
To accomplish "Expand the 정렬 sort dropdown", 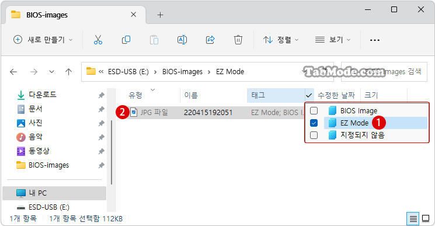I will click(x=280, y=40).
